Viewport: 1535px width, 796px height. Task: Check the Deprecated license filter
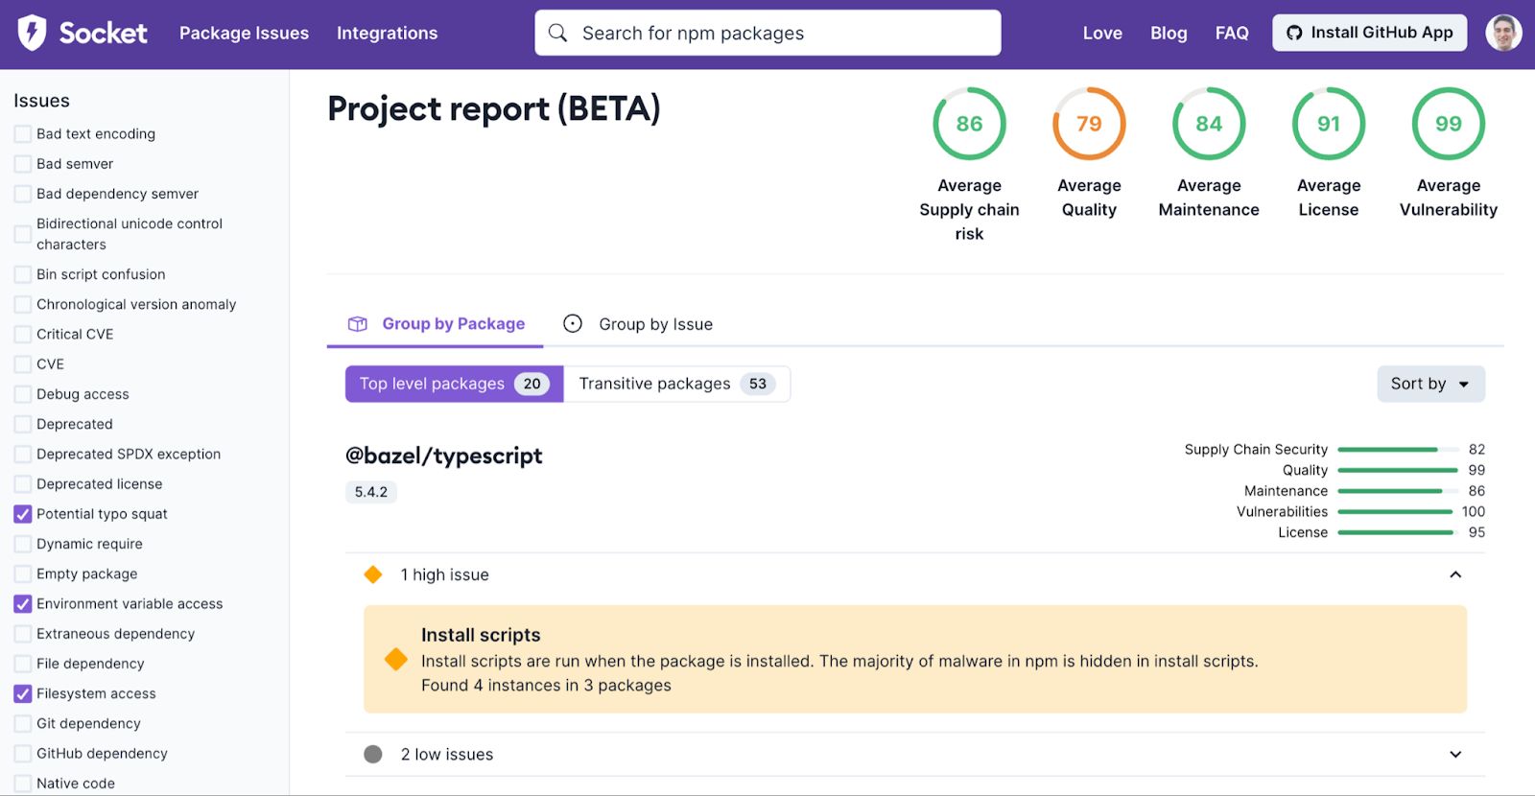tap(23, 484)
